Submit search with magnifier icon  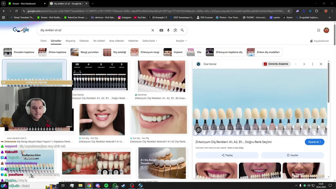coord(182,30)
